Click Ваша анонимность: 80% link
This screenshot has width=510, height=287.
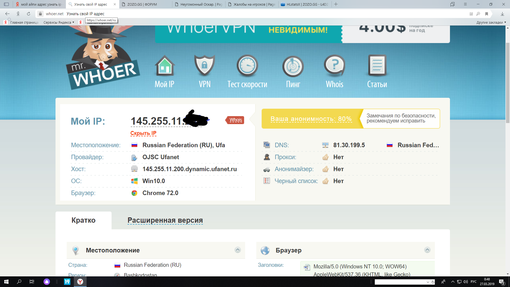(311, 119)
